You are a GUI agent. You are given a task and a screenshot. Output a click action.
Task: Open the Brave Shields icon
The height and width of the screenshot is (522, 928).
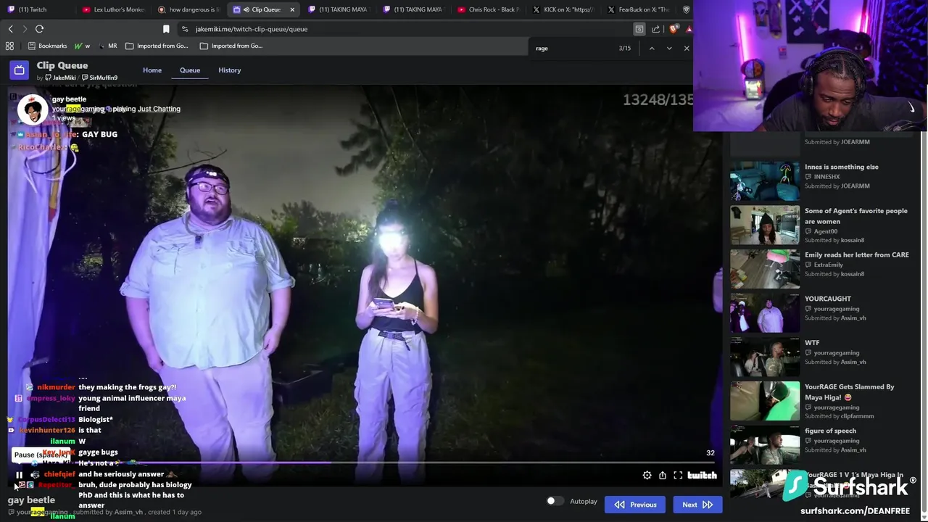pos(674,29)
